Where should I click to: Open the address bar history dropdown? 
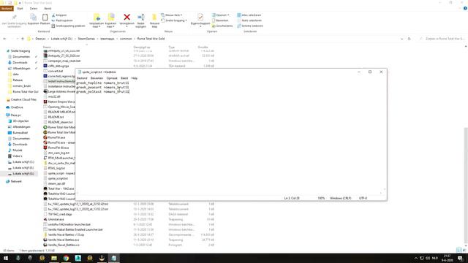[401, 39]
